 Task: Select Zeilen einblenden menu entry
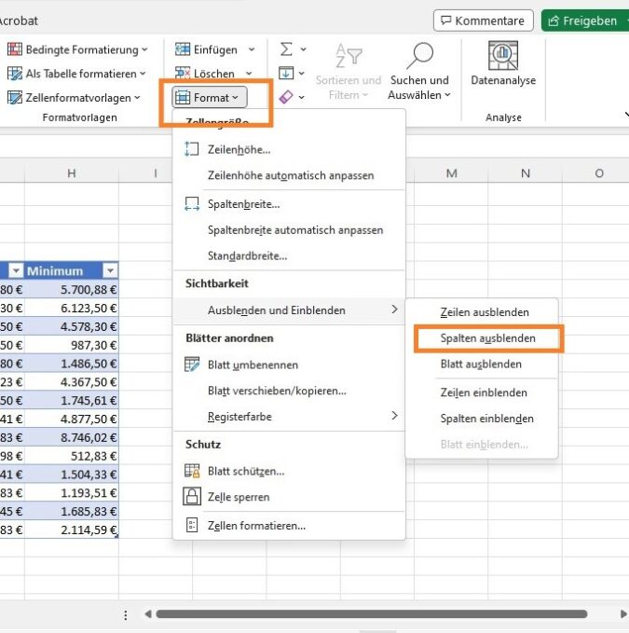484,392
